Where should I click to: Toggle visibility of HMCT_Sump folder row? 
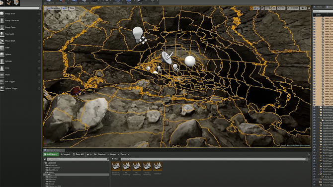point(315,107)
